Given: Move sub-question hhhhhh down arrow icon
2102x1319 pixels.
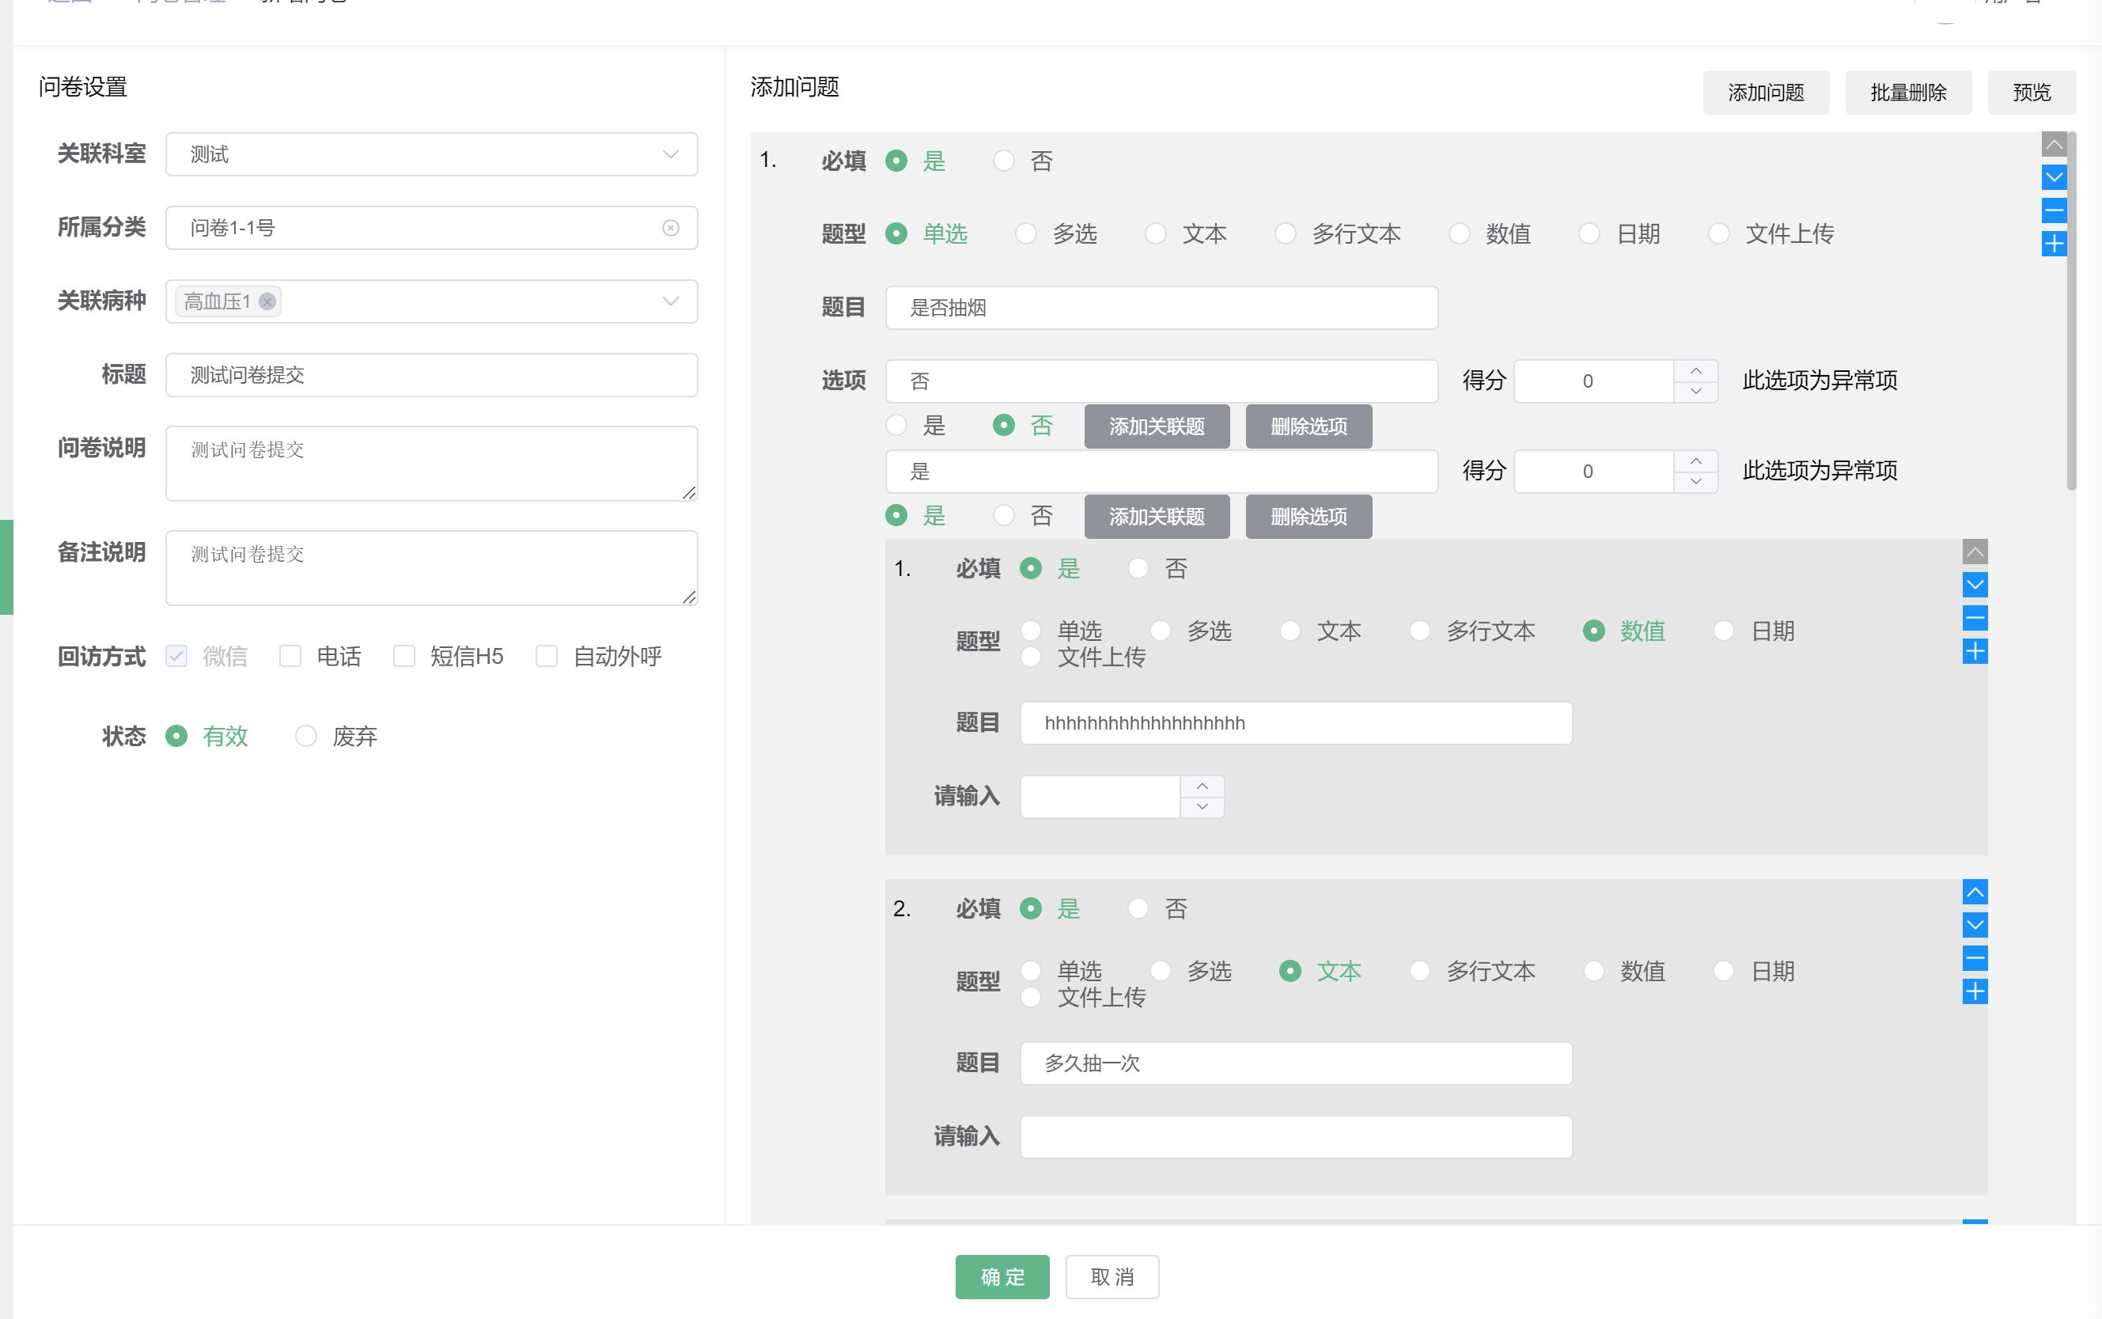Looking at the screenshot, I should [1975, 586].
